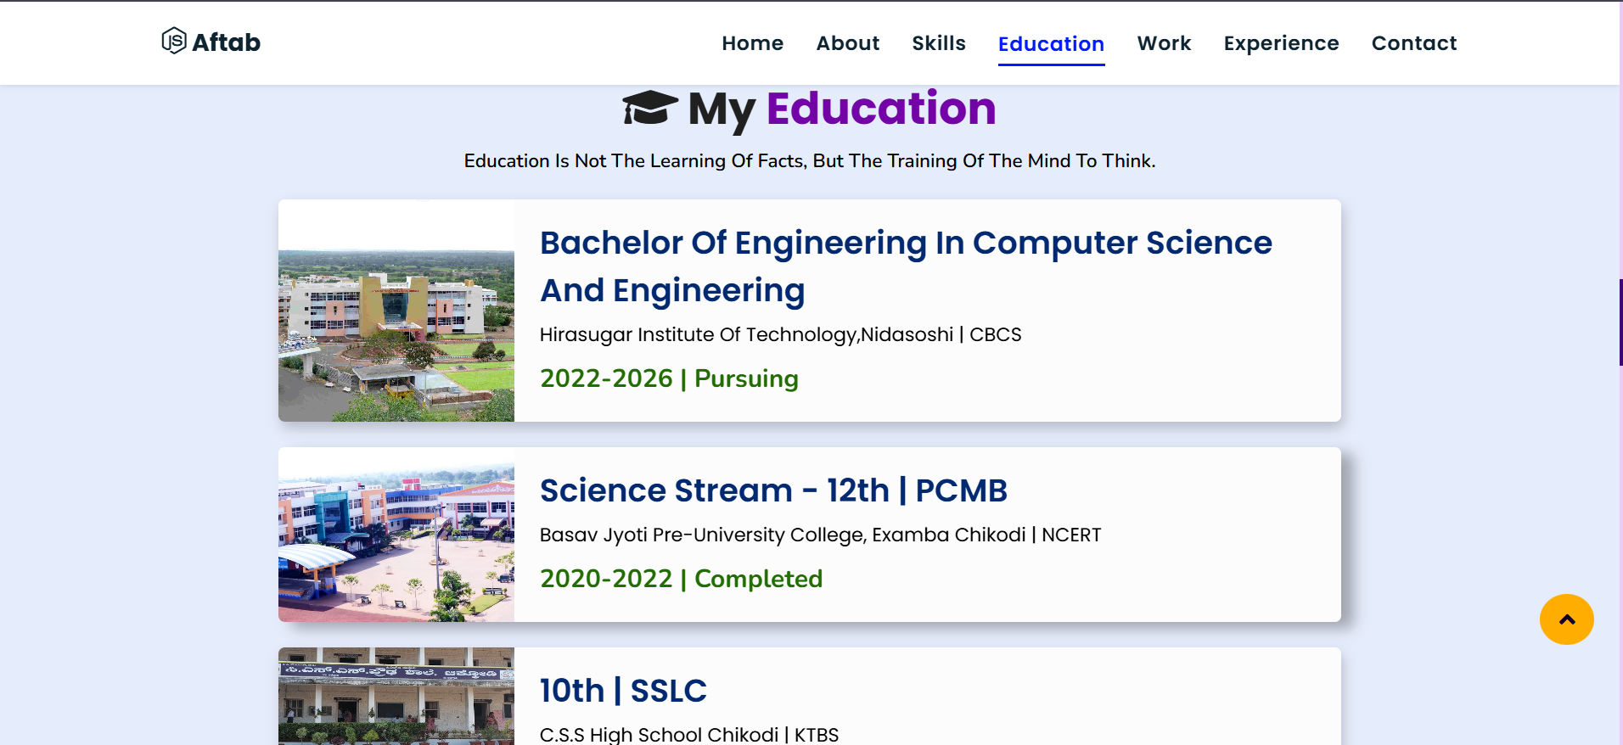The image size is (1623, 745).
Task: Click the 2022-2026 Pursuing status text
Action: tap(669, 378)
